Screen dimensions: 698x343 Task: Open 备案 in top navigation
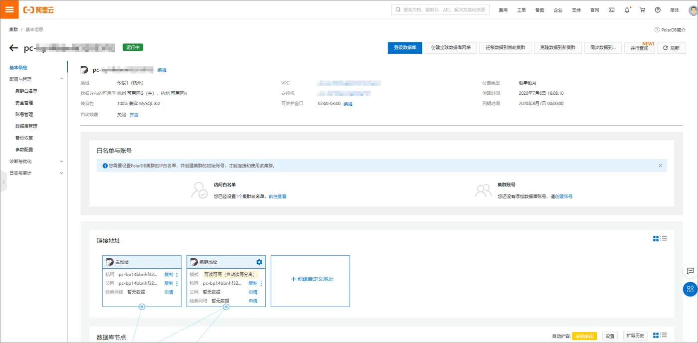[539, 10]
